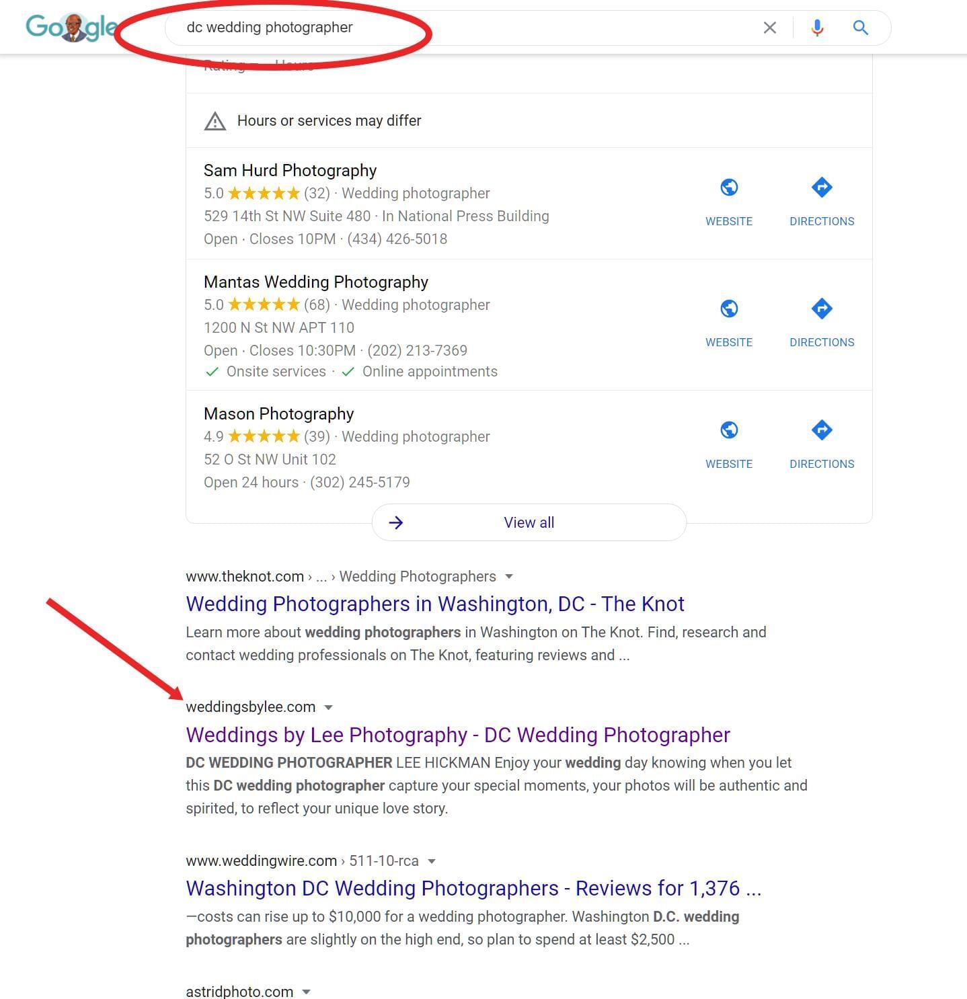
Task: Open Mantas Wedding Photography website globe icon
Action: pos(729,309)
